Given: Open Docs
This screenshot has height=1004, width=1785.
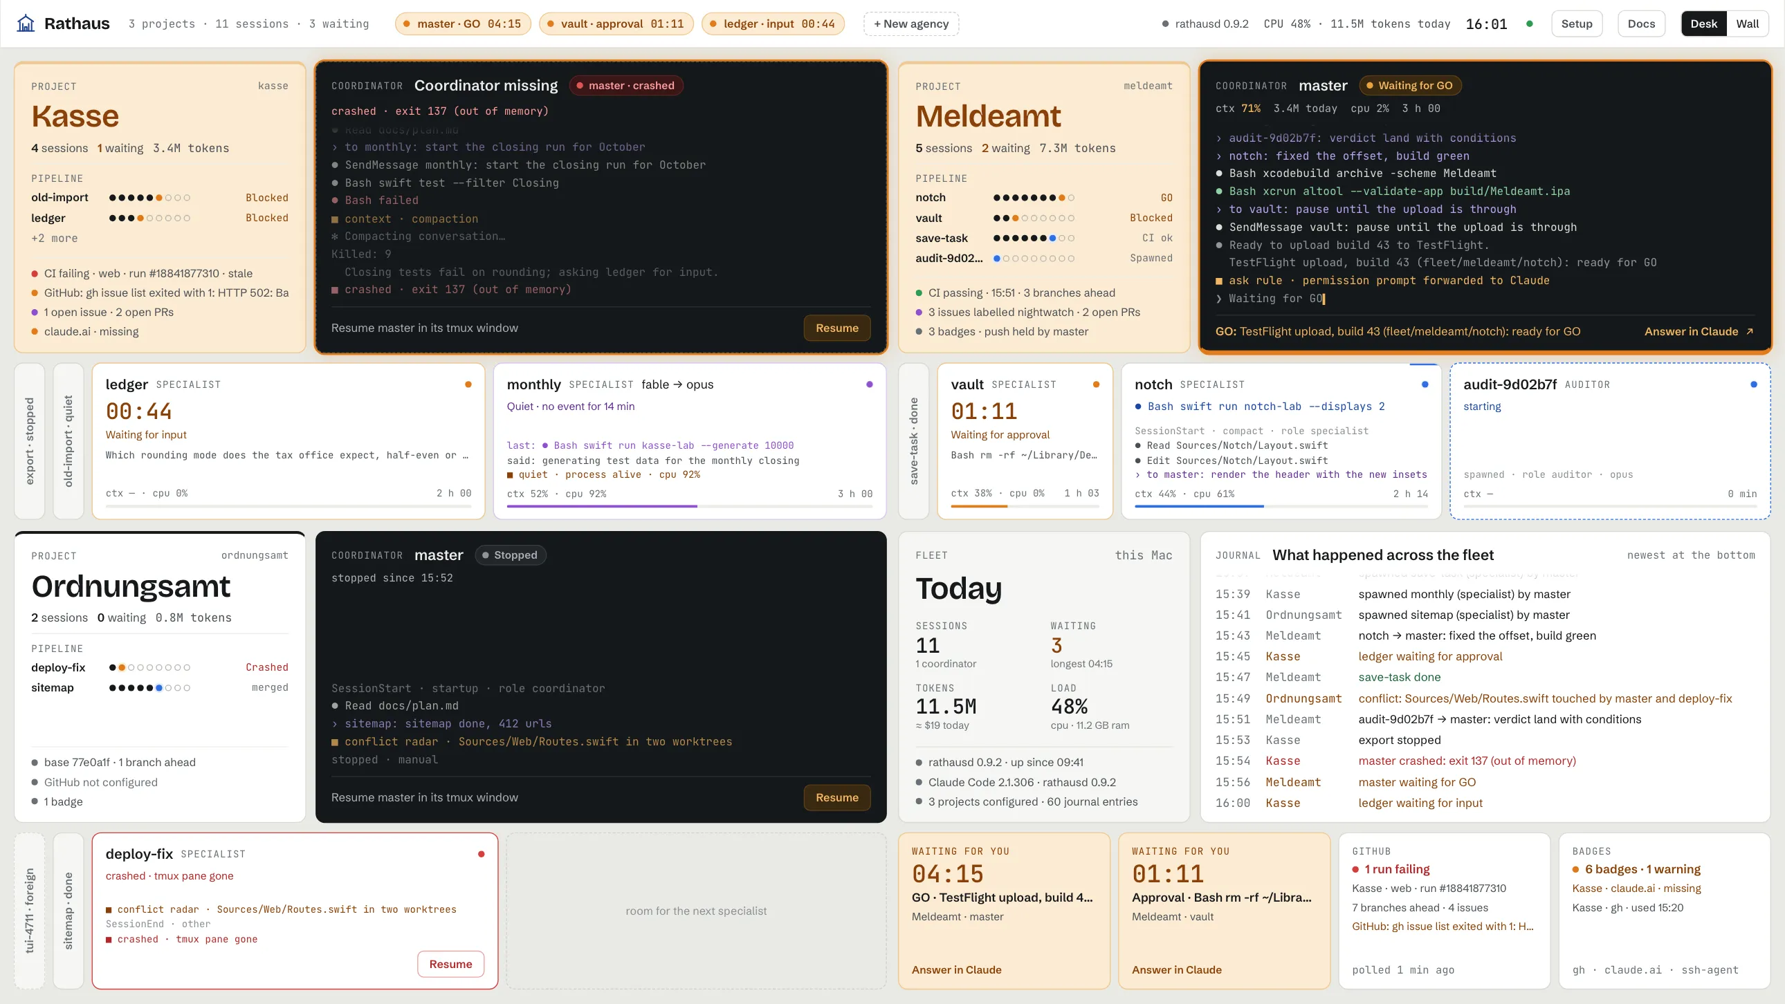Looking at the screenshot, I should [x=1641, y=24].
